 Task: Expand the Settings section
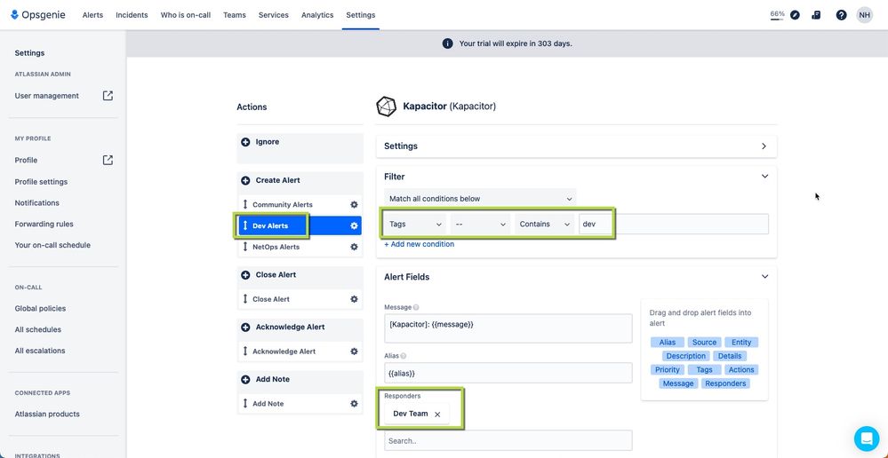point(764,146)
